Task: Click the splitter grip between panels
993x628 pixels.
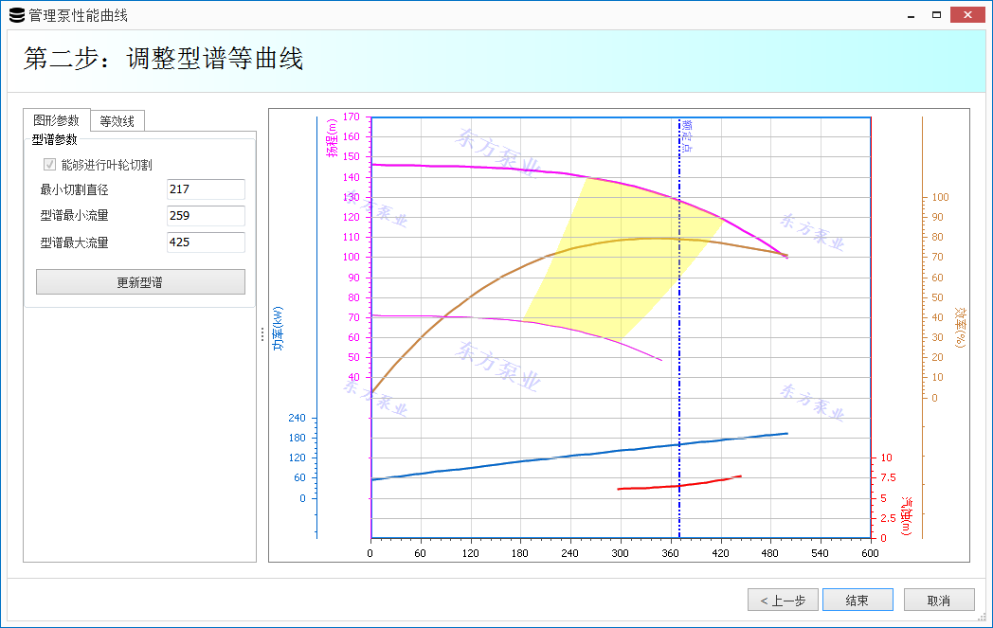Action: [262, 335]
